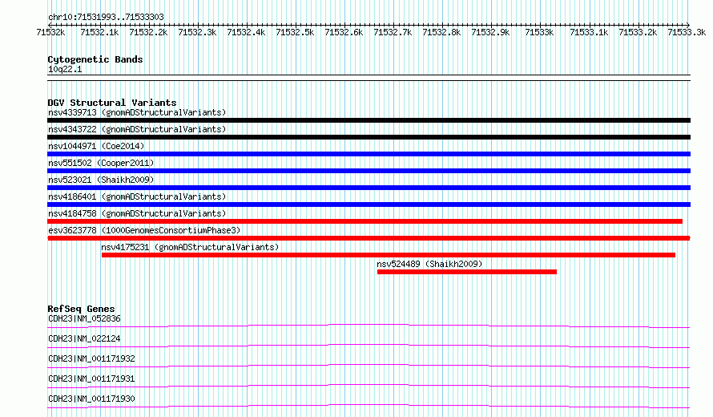
Task: Open variant nsv4184758 label
Action: pyautogui.click(x=137, y=213)
